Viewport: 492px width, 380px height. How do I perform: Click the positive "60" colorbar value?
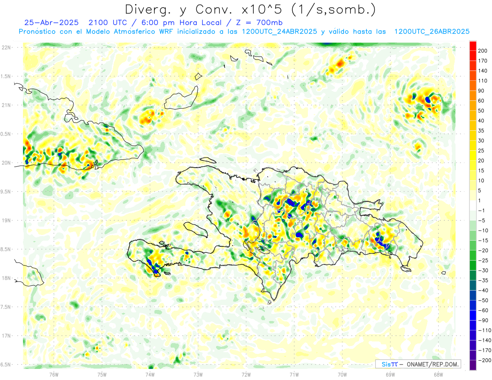pyautogui.click(x=482, y=101)
